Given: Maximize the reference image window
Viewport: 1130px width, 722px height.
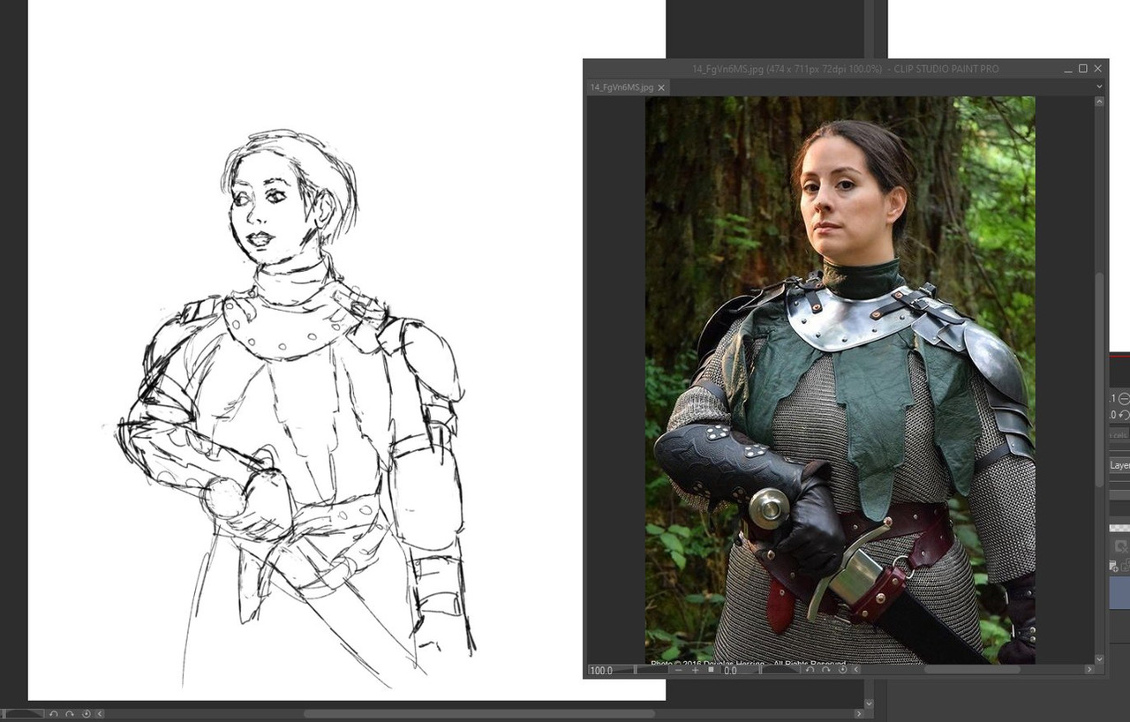Looking at the screenshot, I should [1083, 69].
